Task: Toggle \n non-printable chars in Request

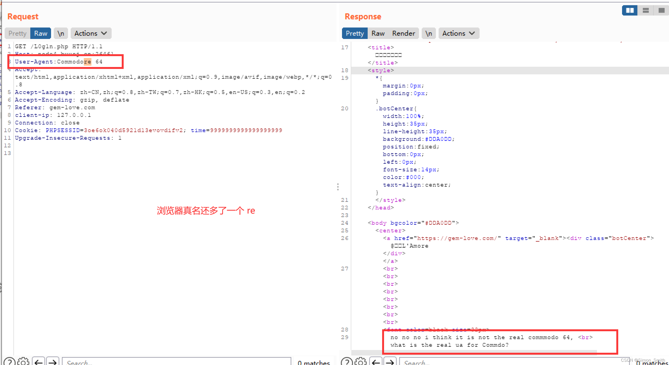Action: click(61, 33)
